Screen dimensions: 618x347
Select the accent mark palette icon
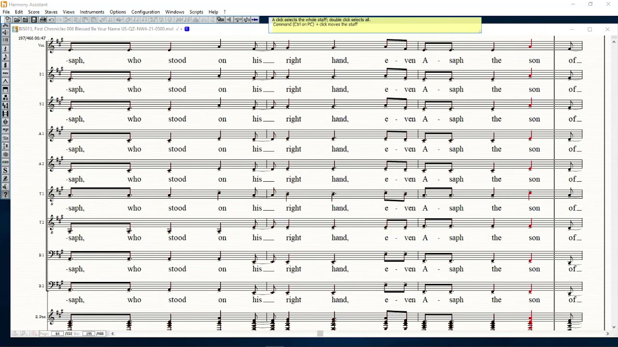(5, 81)
